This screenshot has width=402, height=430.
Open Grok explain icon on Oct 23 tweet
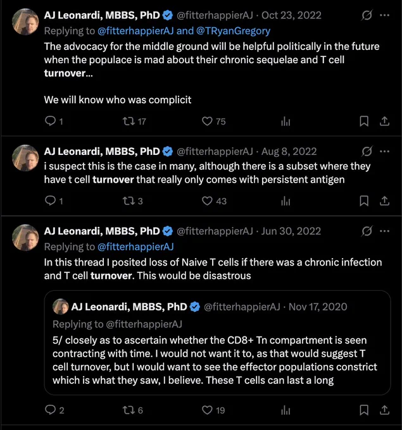367,15
